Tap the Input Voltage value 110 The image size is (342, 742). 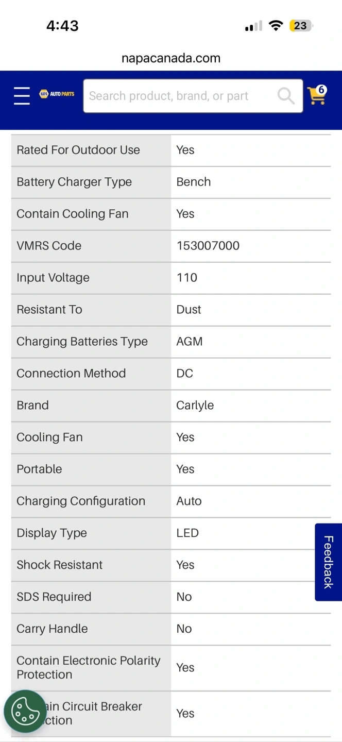[187, 278]
